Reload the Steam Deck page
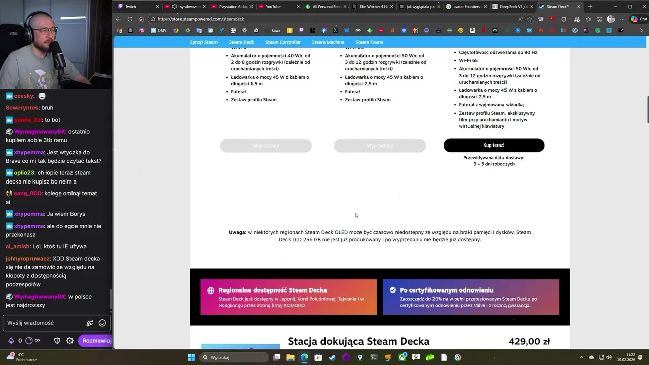 tap(130, 19)
